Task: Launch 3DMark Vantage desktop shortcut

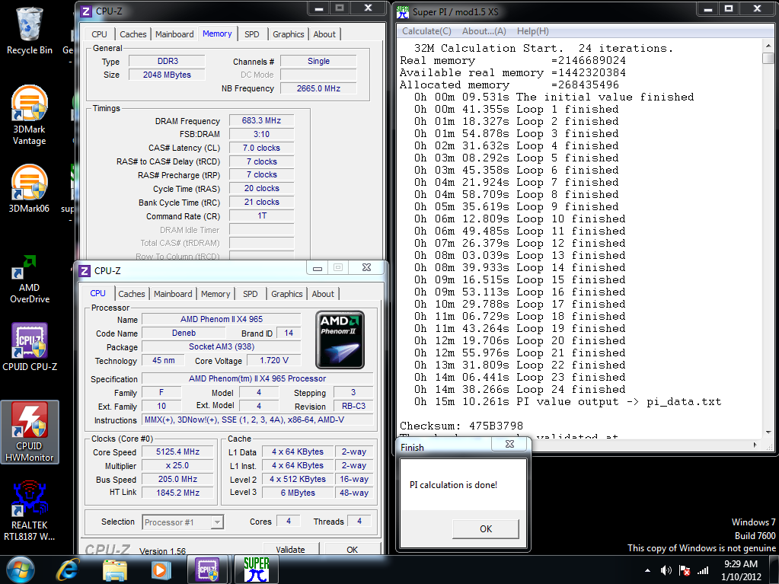Action: tap(29, 115)
